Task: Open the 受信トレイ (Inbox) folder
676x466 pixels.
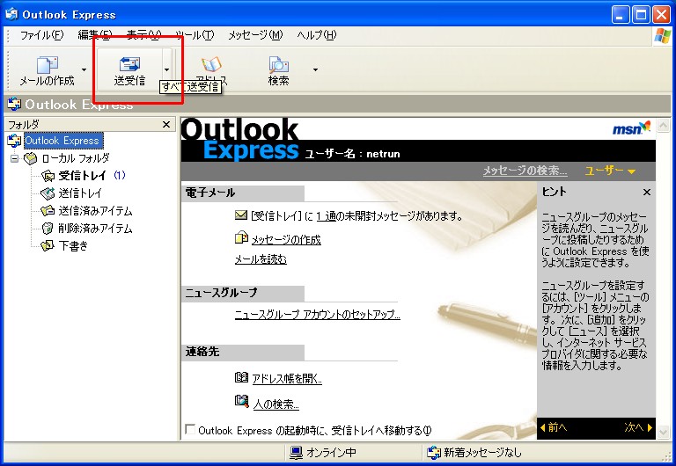Action: (x=83, y=175)
